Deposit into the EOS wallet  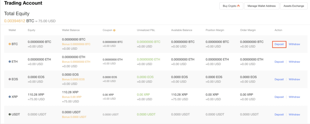(279, 79)
